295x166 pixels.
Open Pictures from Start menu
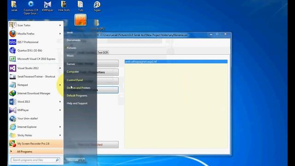71,48
